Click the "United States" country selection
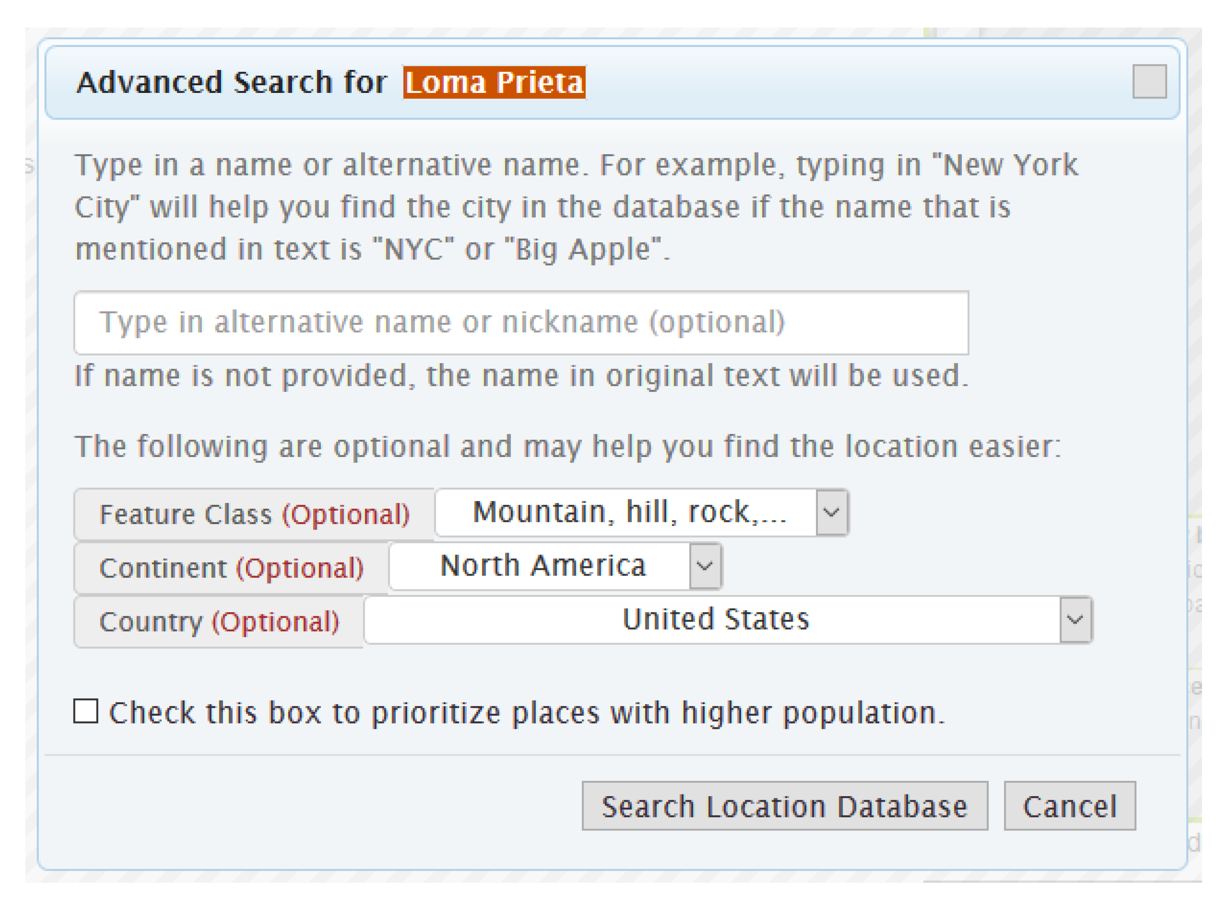The height and width of the screenshot is (904, 1230). 712,619
